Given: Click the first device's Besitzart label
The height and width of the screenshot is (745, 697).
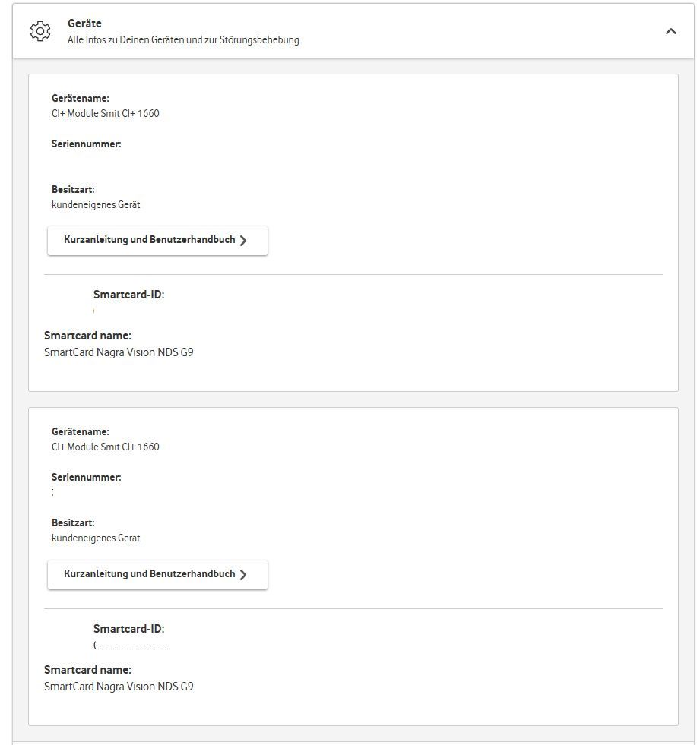Looking at the screenshot, I should (x=73, y=189).
